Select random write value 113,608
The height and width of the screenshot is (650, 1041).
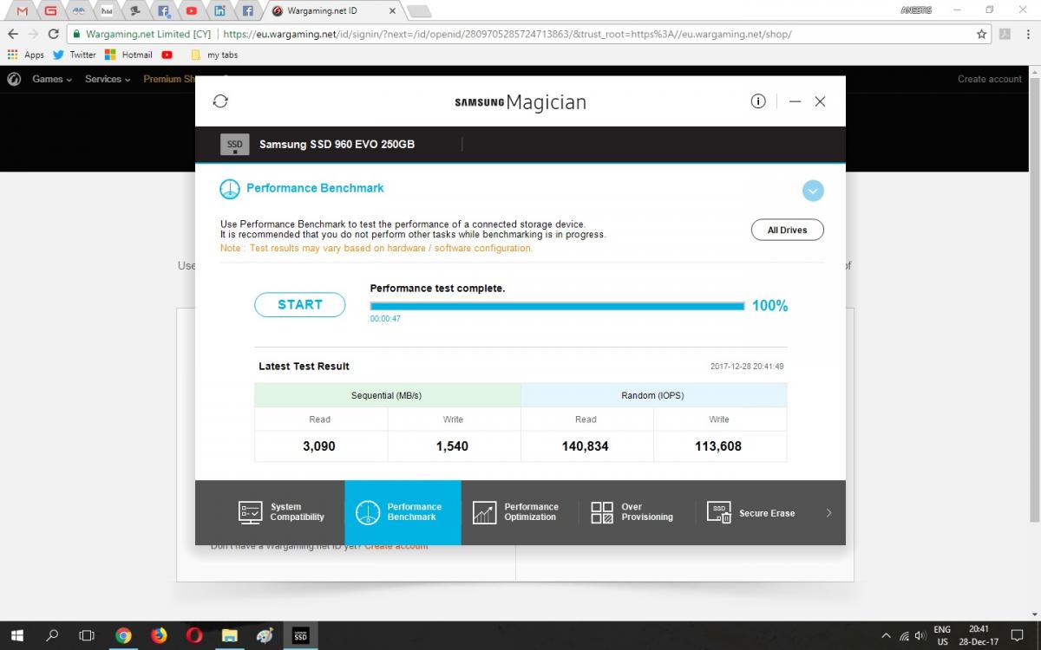718,446
